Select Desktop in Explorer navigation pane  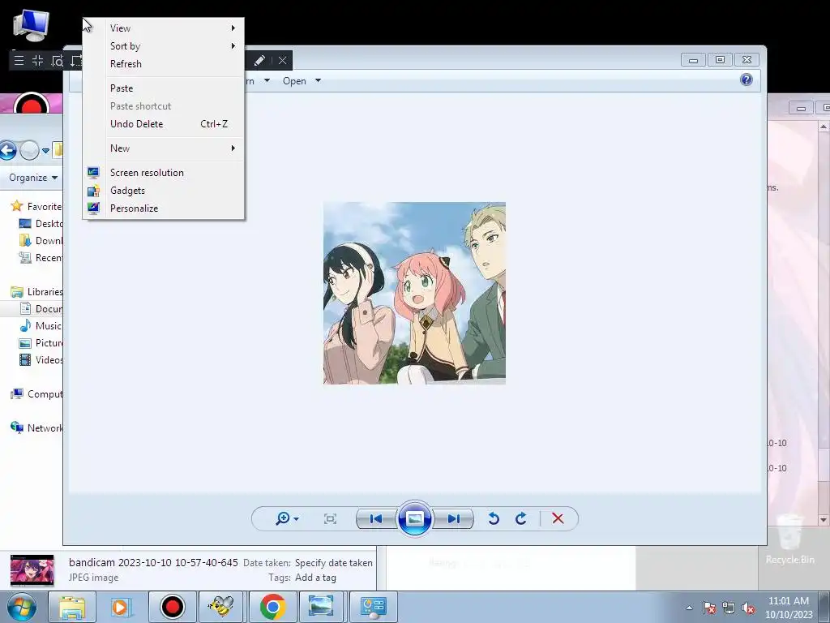click(x=41, y=224)
